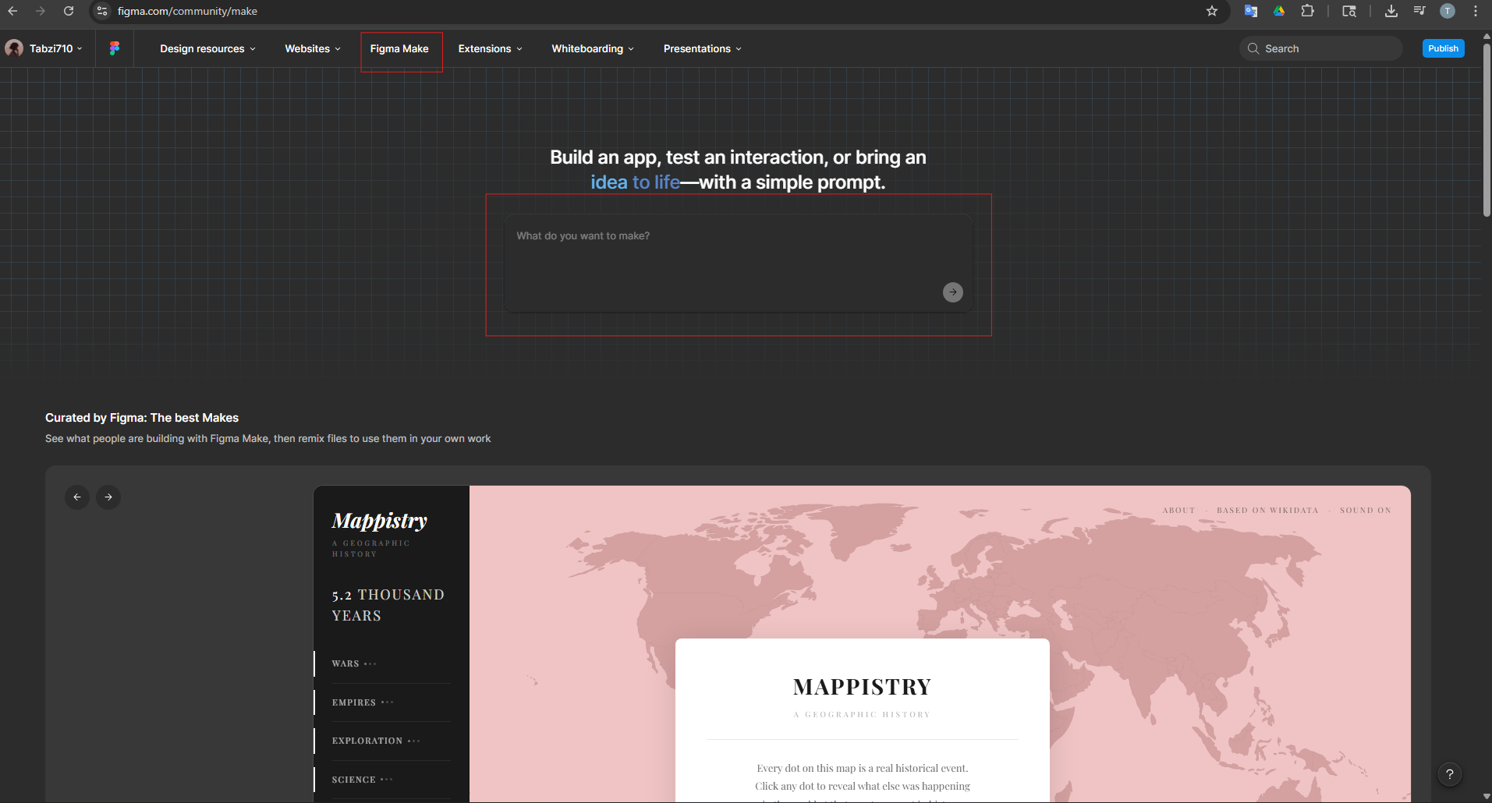
Task: Open site information icon in address bar
Action: pyautogui.click(x=102, y=11)
